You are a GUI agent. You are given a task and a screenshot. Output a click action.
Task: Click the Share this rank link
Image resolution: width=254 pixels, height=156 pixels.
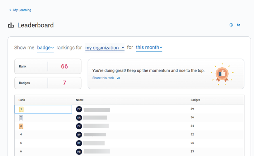click(103, 78)
